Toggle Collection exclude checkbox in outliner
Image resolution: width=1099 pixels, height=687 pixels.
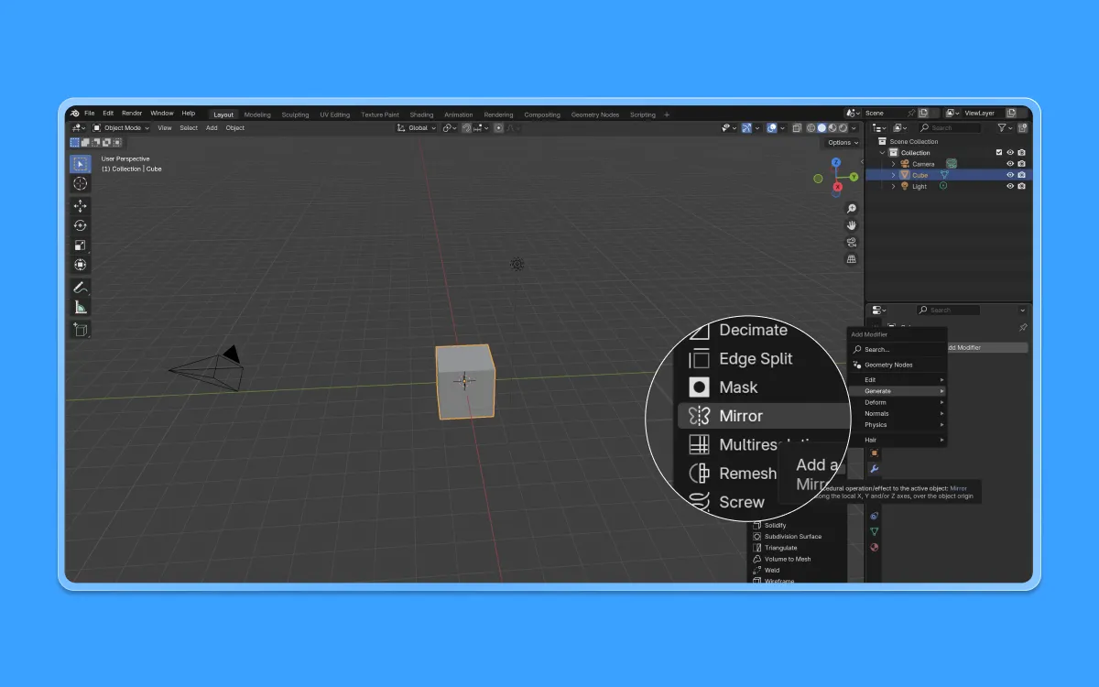click(x=999, y=153)
